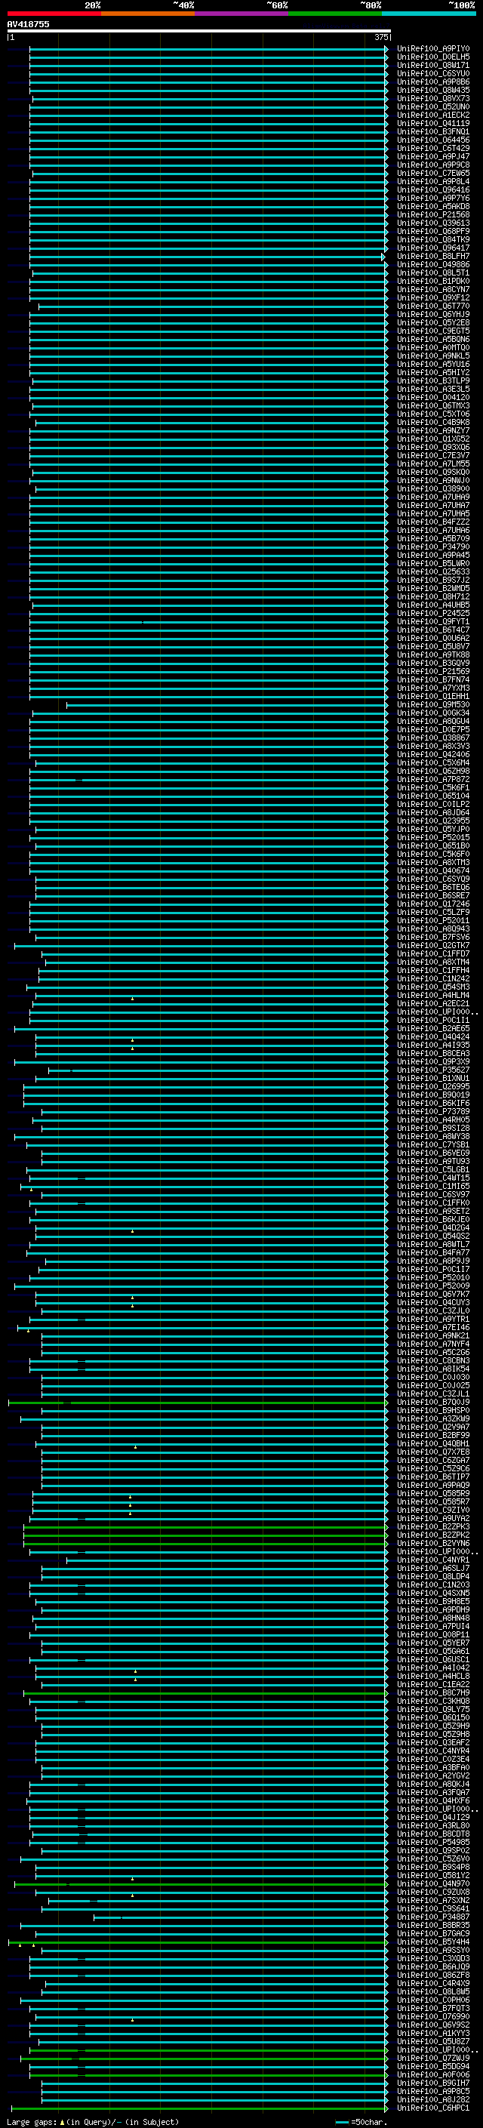Image resolution: width=483 pixels, height=2128 pixels.
Task: Click the UniRef100_B2ZPK3 label
Action: click(x=432, y=1526)
